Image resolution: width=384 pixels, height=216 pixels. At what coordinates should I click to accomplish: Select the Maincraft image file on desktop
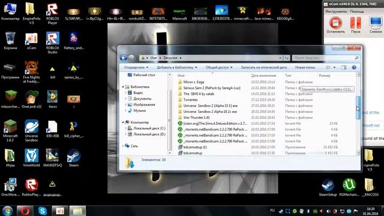tap(179, 14)
